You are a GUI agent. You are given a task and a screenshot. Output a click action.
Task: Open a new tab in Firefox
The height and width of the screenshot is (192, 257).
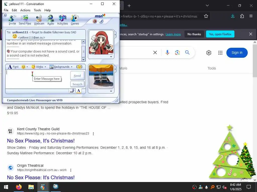pyautogui.click(x=129, y=6)
